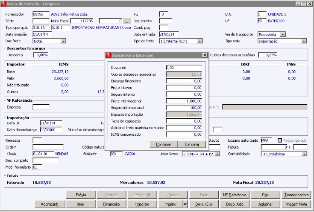Click the Fatura number field
Screen dimensions: 314x212
(274, 147)
